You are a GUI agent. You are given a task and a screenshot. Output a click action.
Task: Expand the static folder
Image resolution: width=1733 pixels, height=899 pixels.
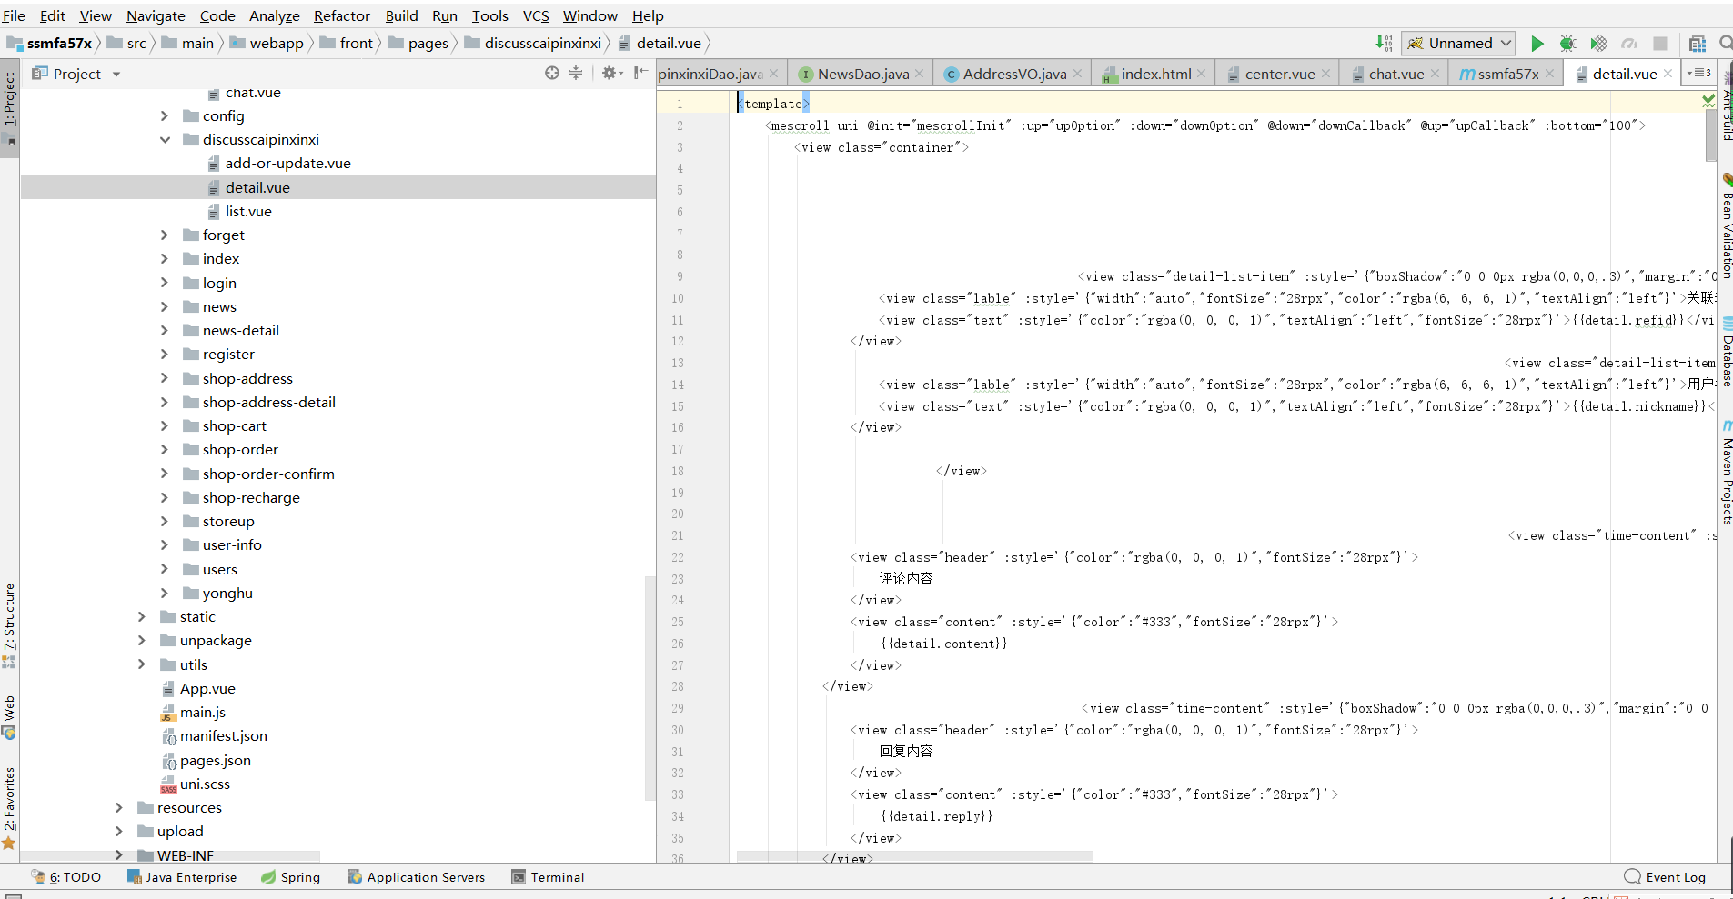[x=142, y=617]
